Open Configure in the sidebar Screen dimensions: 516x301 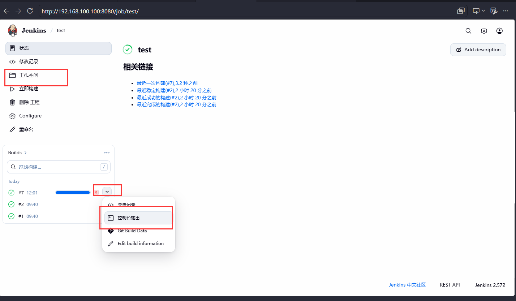pos(59,116)
